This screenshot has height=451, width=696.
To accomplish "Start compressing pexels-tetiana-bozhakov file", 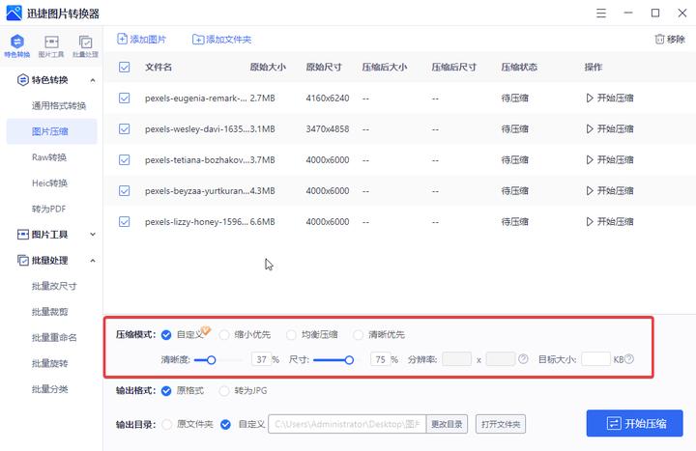I will pos(609,159).
